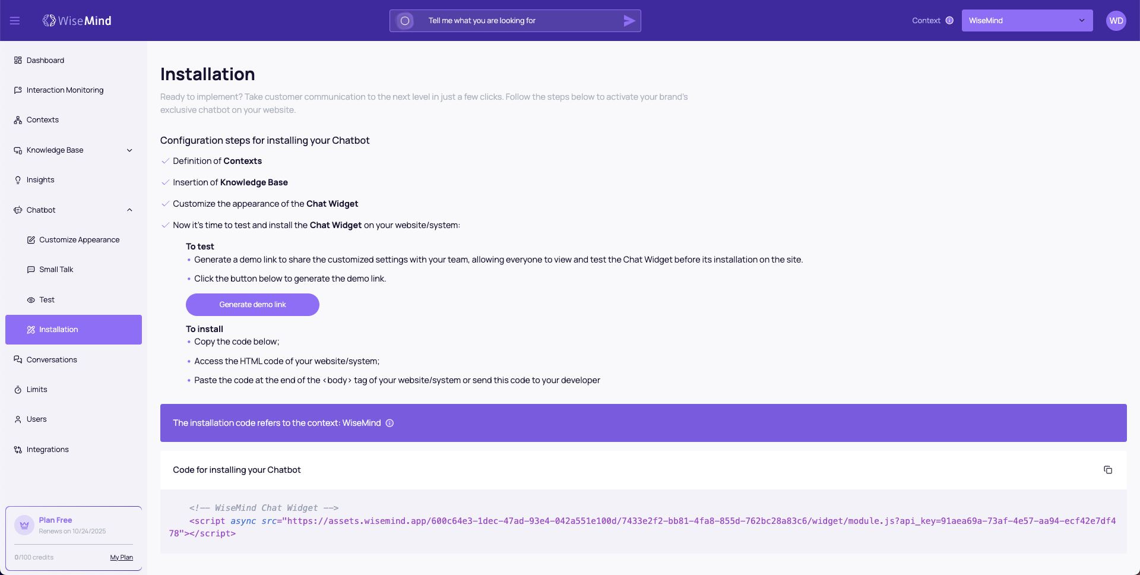The image size is (1140, 575).
Task: Click the WiseMind logo
Action: point(77,21)
